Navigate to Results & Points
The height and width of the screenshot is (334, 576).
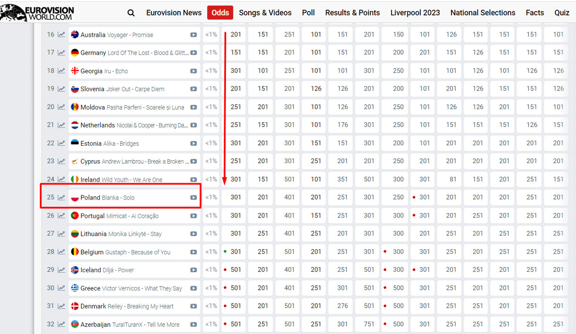pyautogui.click(x=353, y=13)
